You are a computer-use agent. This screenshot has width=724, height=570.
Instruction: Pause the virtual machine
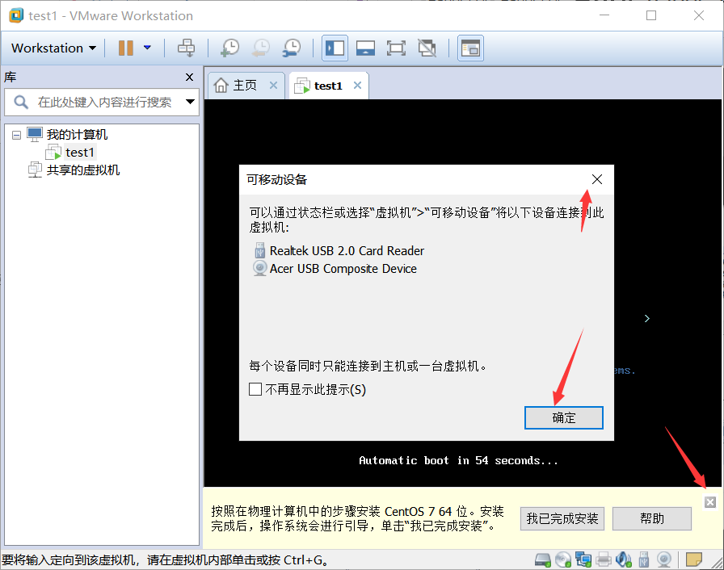[x=125, y=48]
